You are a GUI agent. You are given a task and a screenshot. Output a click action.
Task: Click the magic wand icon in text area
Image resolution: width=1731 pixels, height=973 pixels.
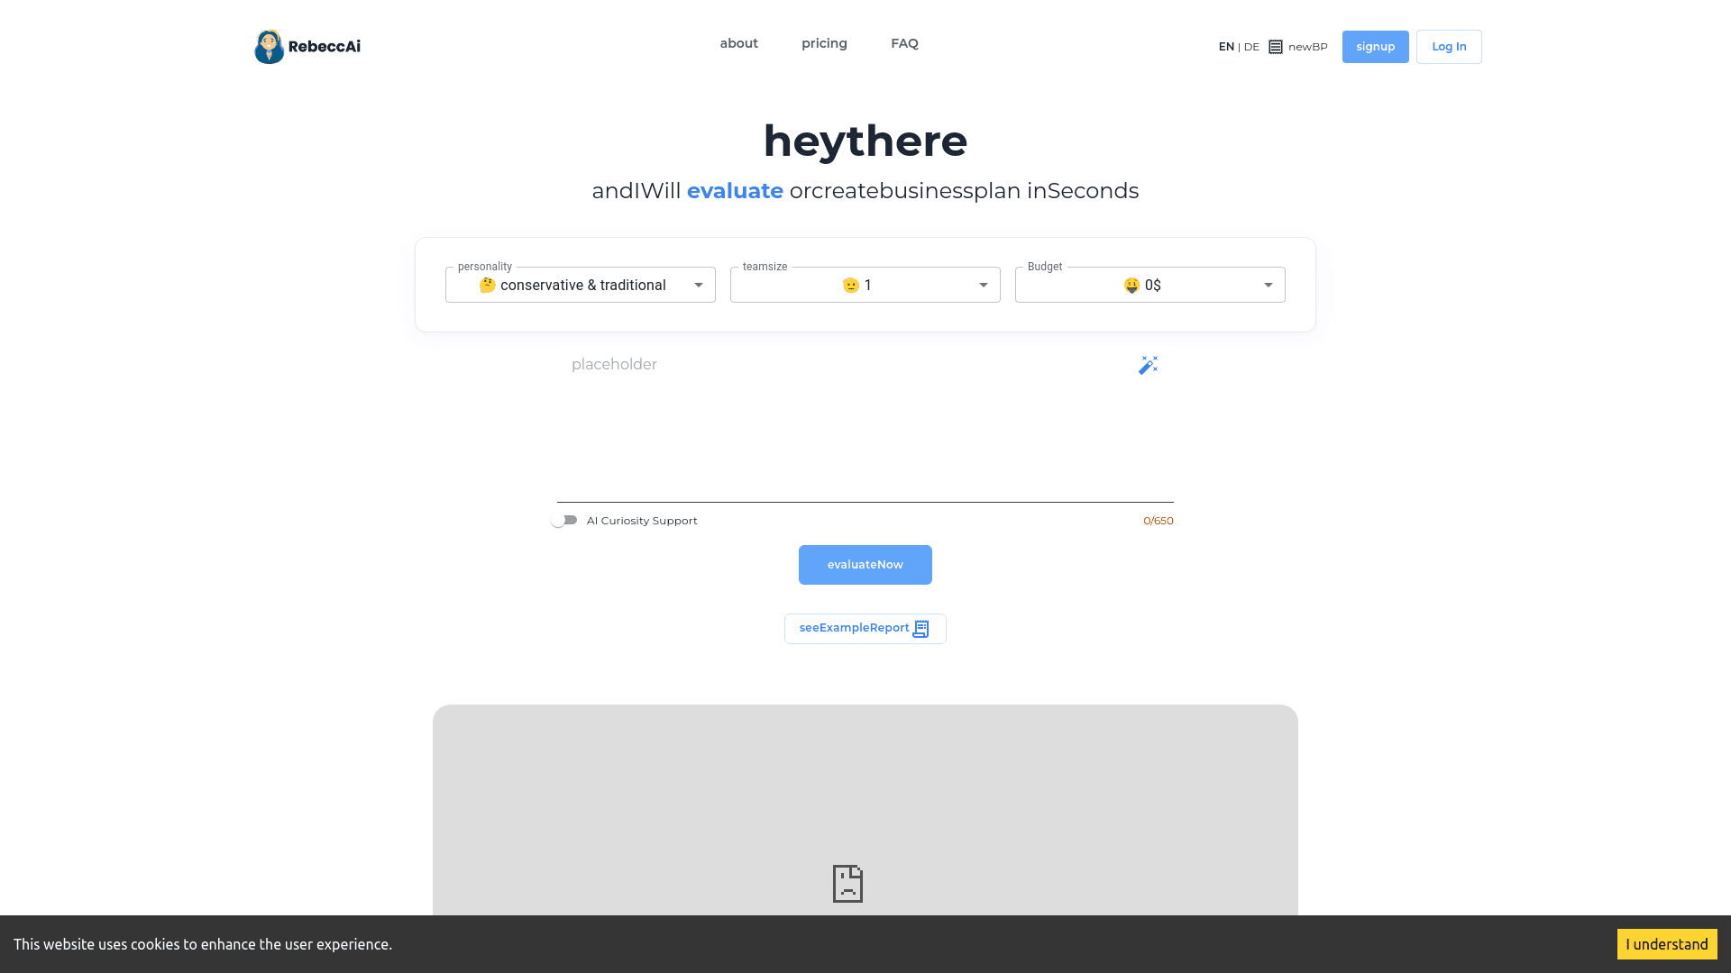pyautogui.click(x=1148, y=365)
